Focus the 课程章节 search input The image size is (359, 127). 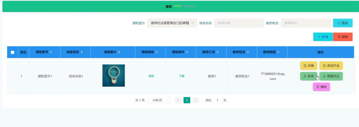tap(172, 23)
